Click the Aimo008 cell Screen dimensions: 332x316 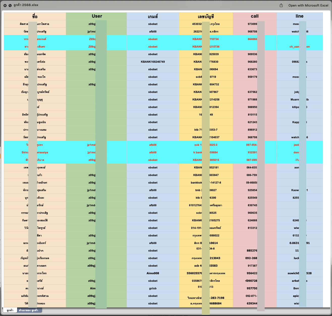coord(153,273)
